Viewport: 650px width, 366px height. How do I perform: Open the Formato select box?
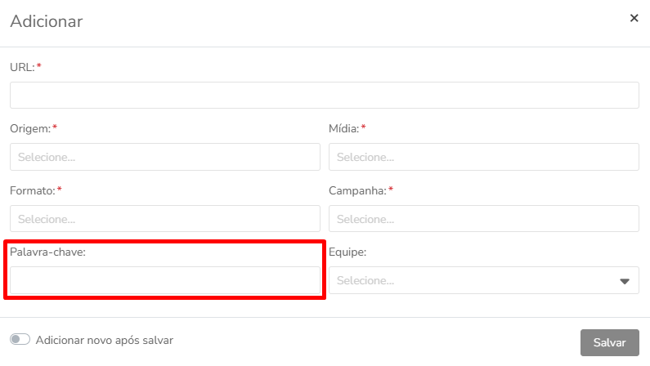coord(165,219)
